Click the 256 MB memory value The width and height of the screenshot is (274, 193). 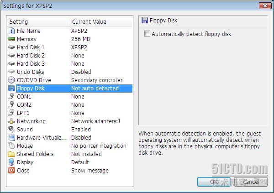click(80, 39)
